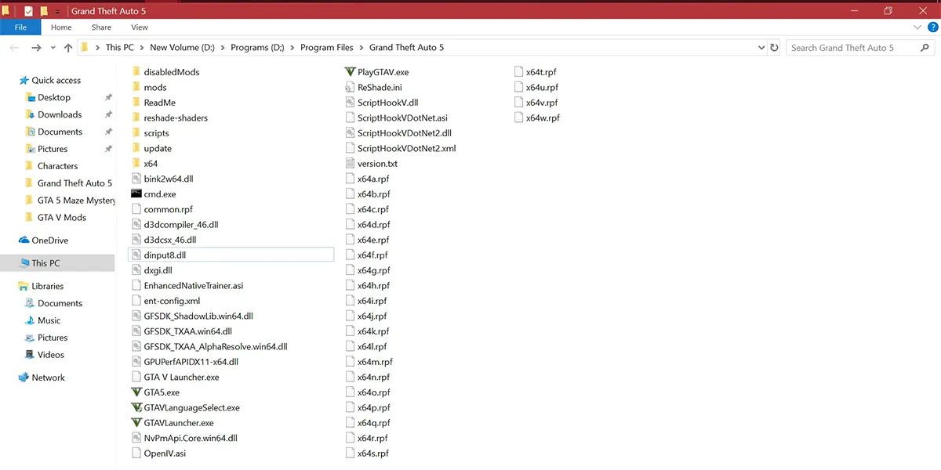Image resolution: width=941 pixels, height=470 pixels.
Task: Select GTAVLanguageSelect.exe icon
Action: pos(136,407)
